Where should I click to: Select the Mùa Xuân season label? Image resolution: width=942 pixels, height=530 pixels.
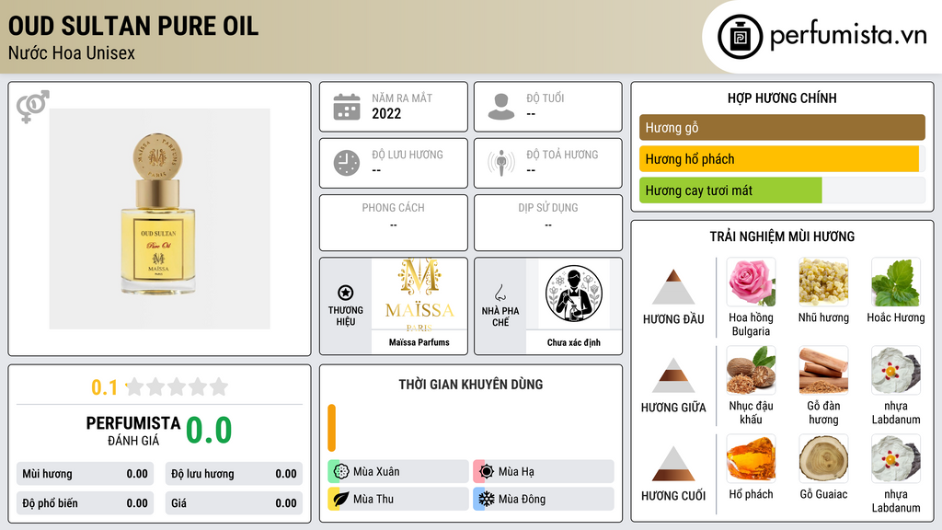click(376, 472)
